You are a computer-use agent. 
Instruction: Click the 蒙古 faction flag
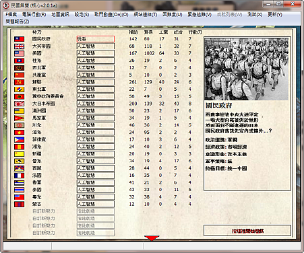click(19, 204)
